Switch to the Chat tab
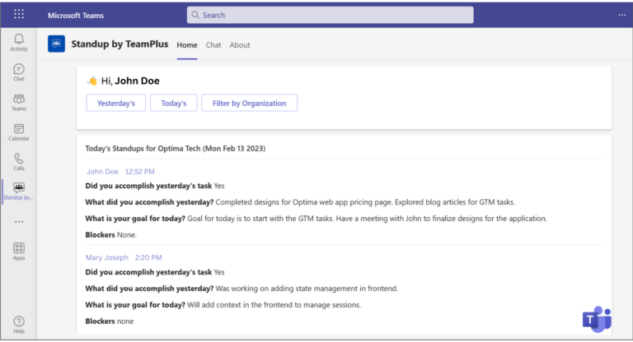This screenshot has width=633, height=342. [213, 45]
